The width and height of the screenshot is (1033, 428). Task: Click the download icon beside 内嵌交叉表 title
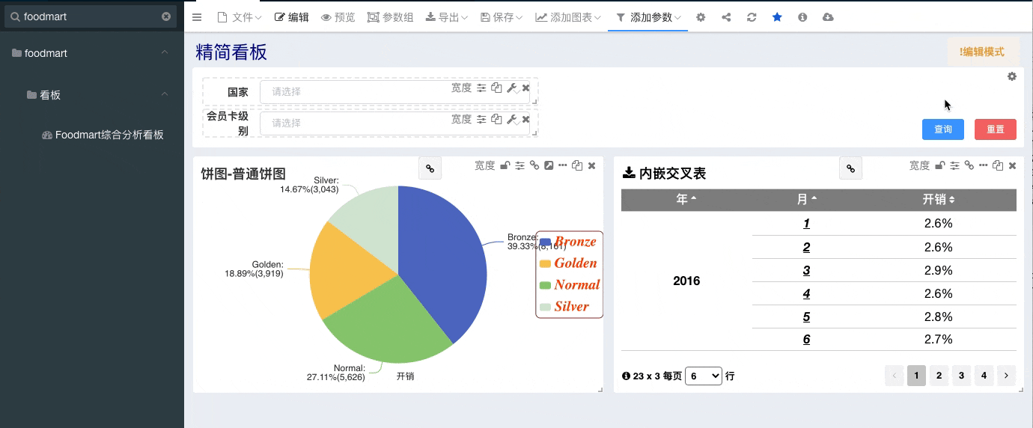(629, 173)
